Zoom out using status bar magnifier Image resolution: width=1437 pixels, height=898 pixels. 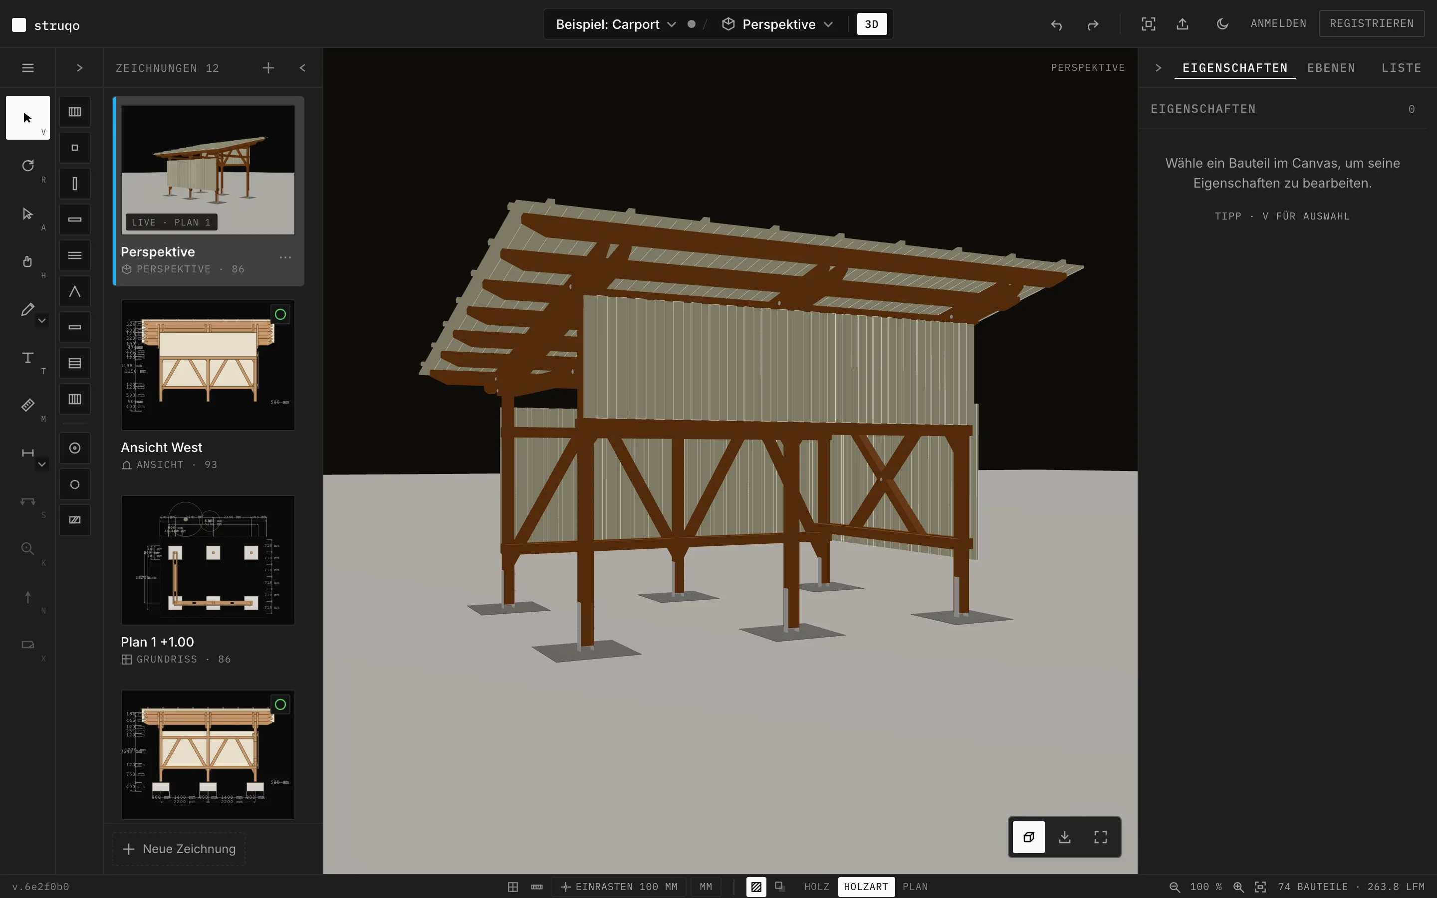click(x=1175, y=887)
